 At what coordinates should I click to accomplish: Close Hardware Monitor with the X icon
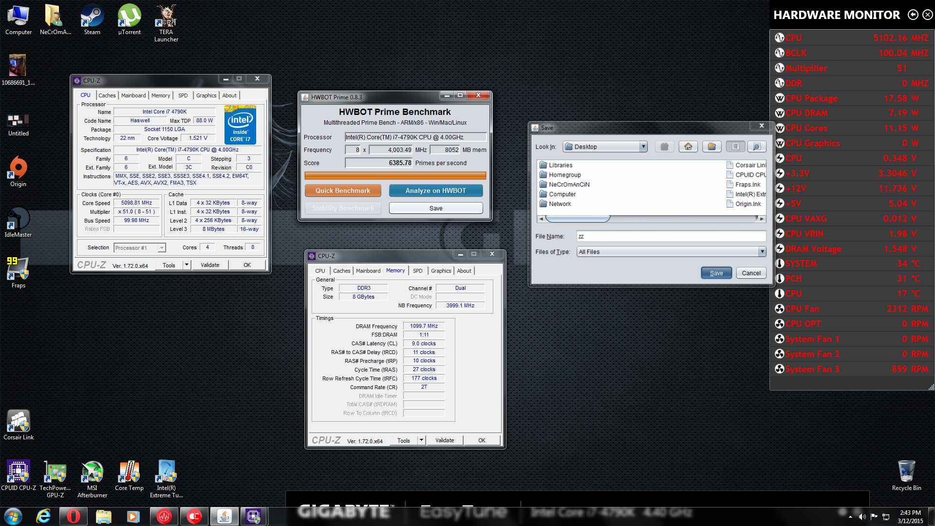(927, 15)
